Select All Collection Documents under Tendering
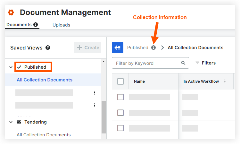 pos(44,135)
